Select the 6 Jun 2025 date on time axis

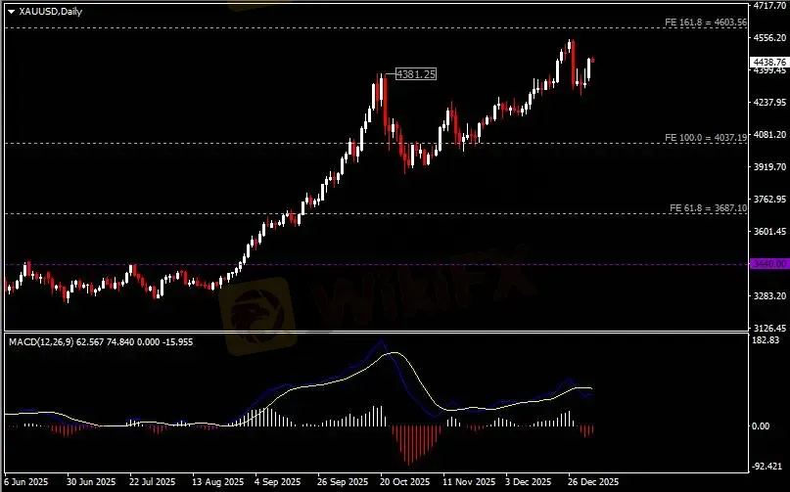click(26, 482)
